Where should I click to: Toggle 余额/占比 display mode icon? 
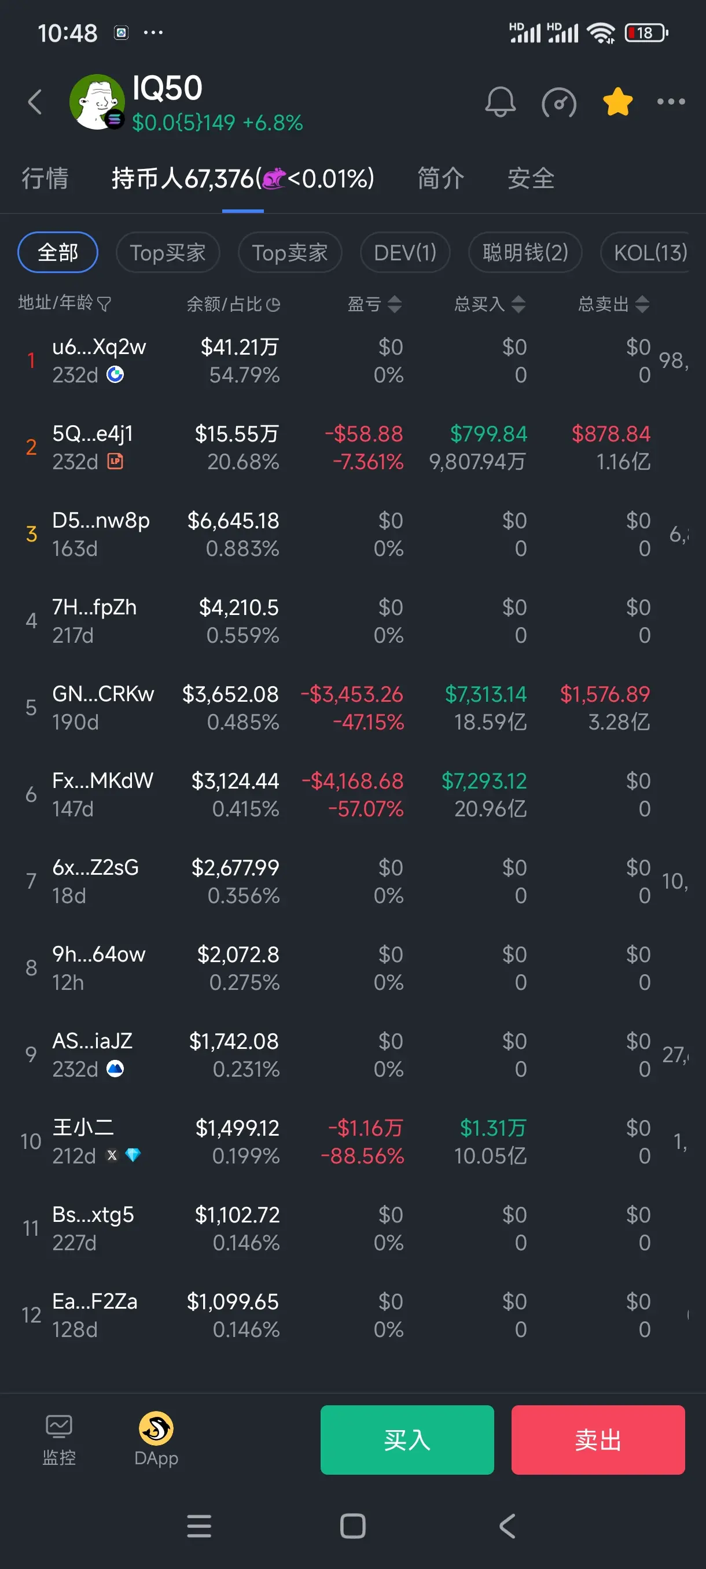(x=274, y=304)
